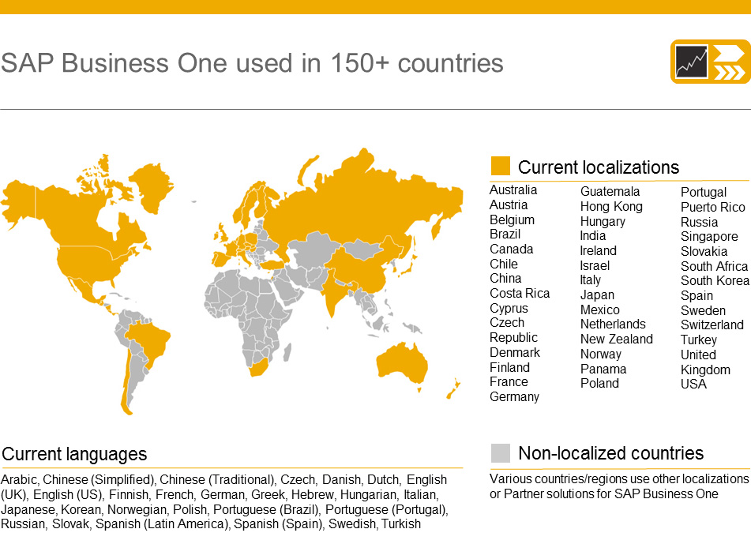Click the single white arrow icon
751x544 pixels.
729,53
